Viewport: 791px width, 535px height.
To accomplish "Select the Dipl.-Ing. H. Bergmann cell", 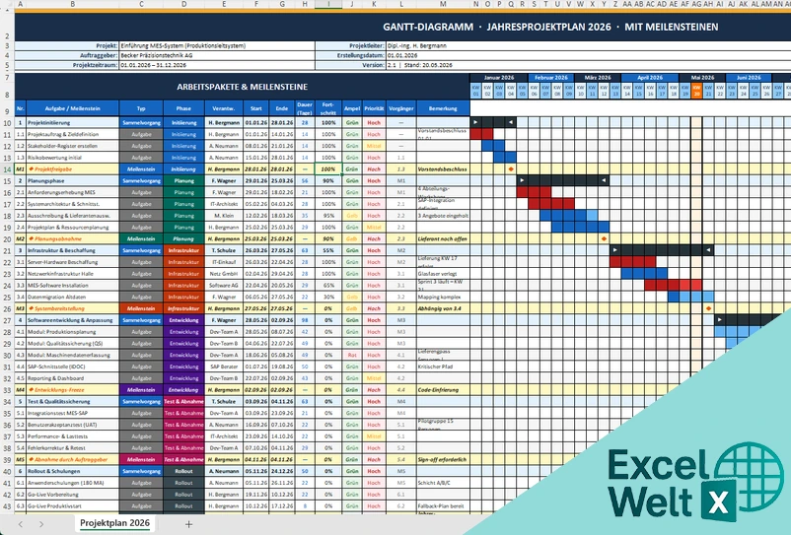I will 588,46.
